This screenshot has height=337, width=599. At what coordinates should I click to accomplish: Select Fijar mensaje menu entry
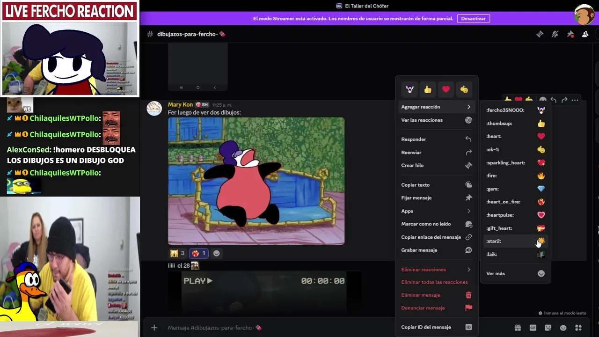436,198
